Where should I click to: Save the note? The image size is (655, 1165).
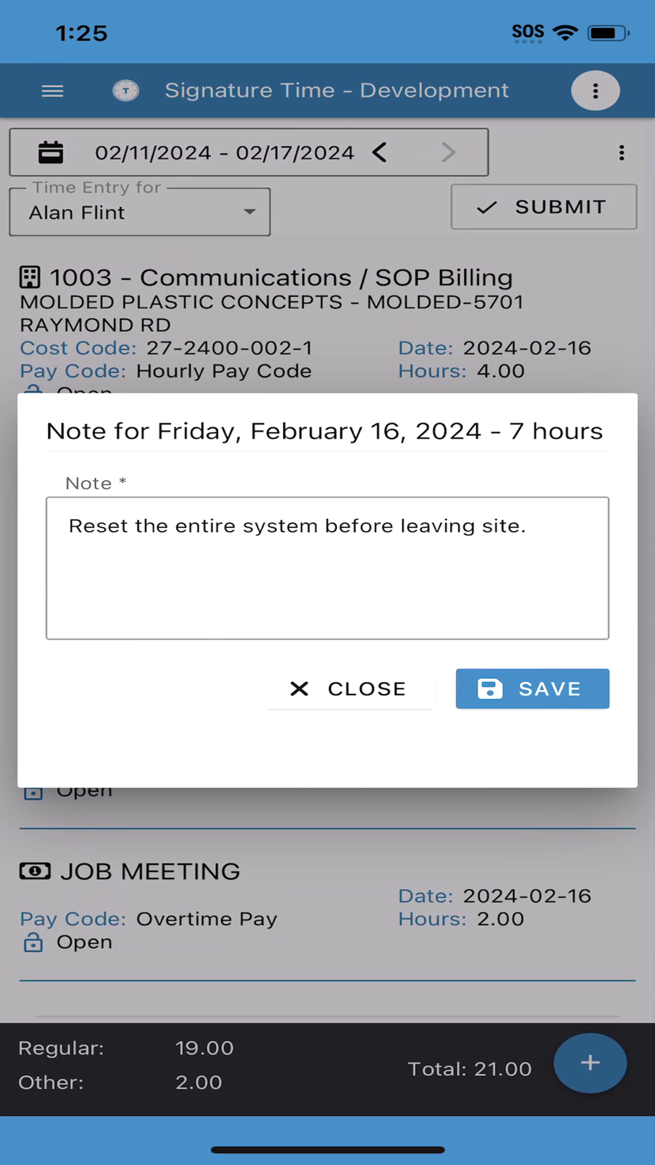pos(532,689)
